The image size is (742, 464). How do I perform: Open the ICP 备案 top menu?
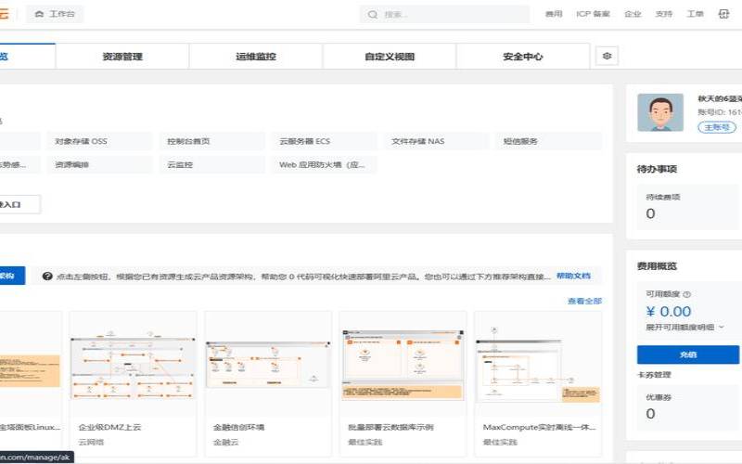click(x=593, y=14)
